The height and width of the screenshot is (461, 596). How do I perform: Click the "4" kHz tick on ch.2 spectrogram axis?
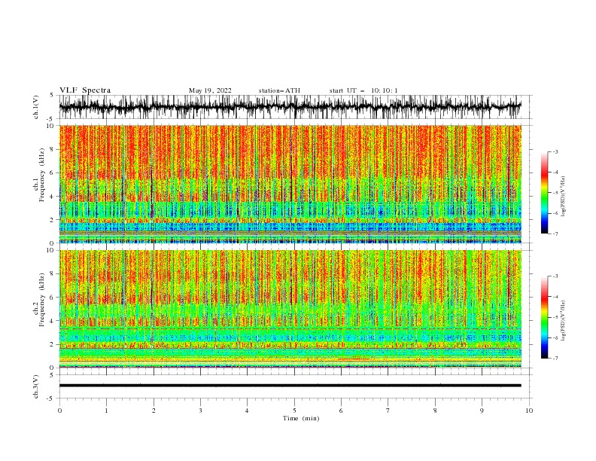pos(53,321)
